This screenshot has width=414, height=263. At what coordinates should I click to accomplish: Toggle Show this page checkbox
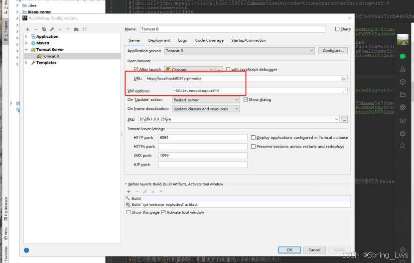[x=129, y=212]
